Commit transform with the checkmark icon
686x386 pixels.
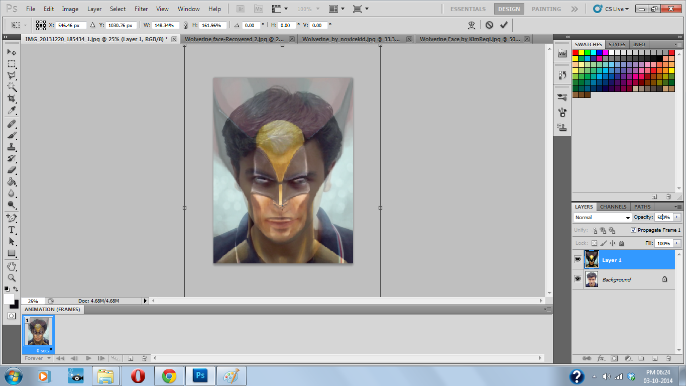tap(504, 25)
